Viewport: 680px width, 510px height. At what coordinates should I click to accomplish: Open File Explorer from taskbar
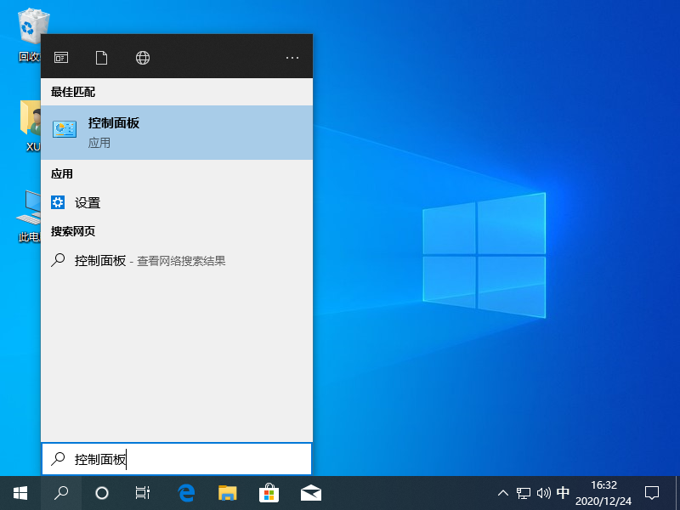(x=227, y=493)
